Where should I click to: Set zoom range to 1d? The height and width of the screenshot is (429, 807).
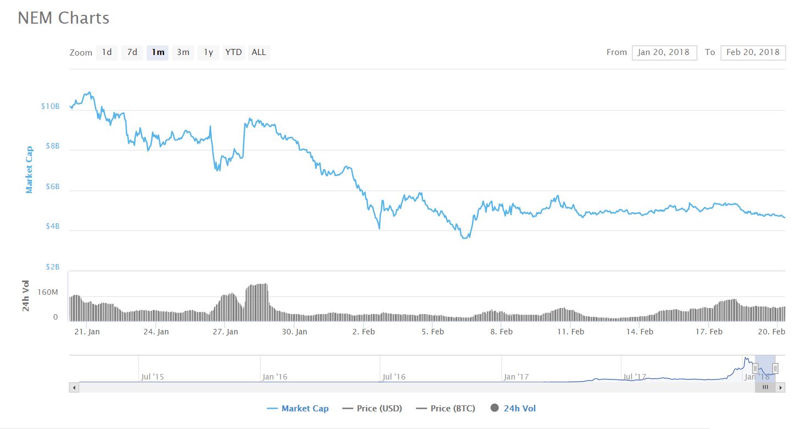pyautogui.click(x=107, y=52)
